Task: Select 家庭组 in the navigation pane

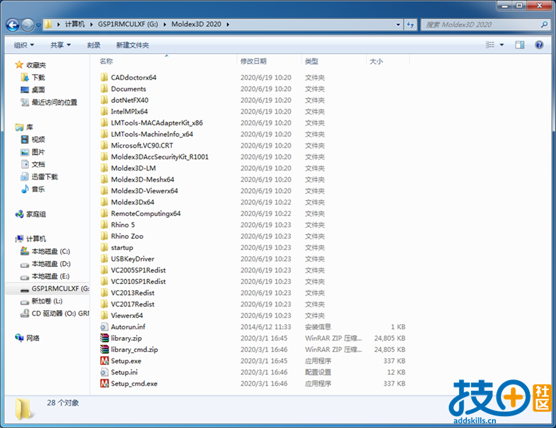Action: tap(36, 214)
